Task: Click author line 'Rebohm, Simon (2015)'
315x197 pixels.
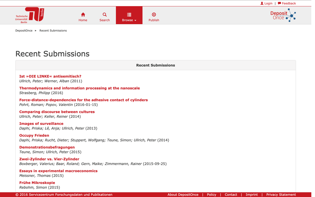Action: 39,188
